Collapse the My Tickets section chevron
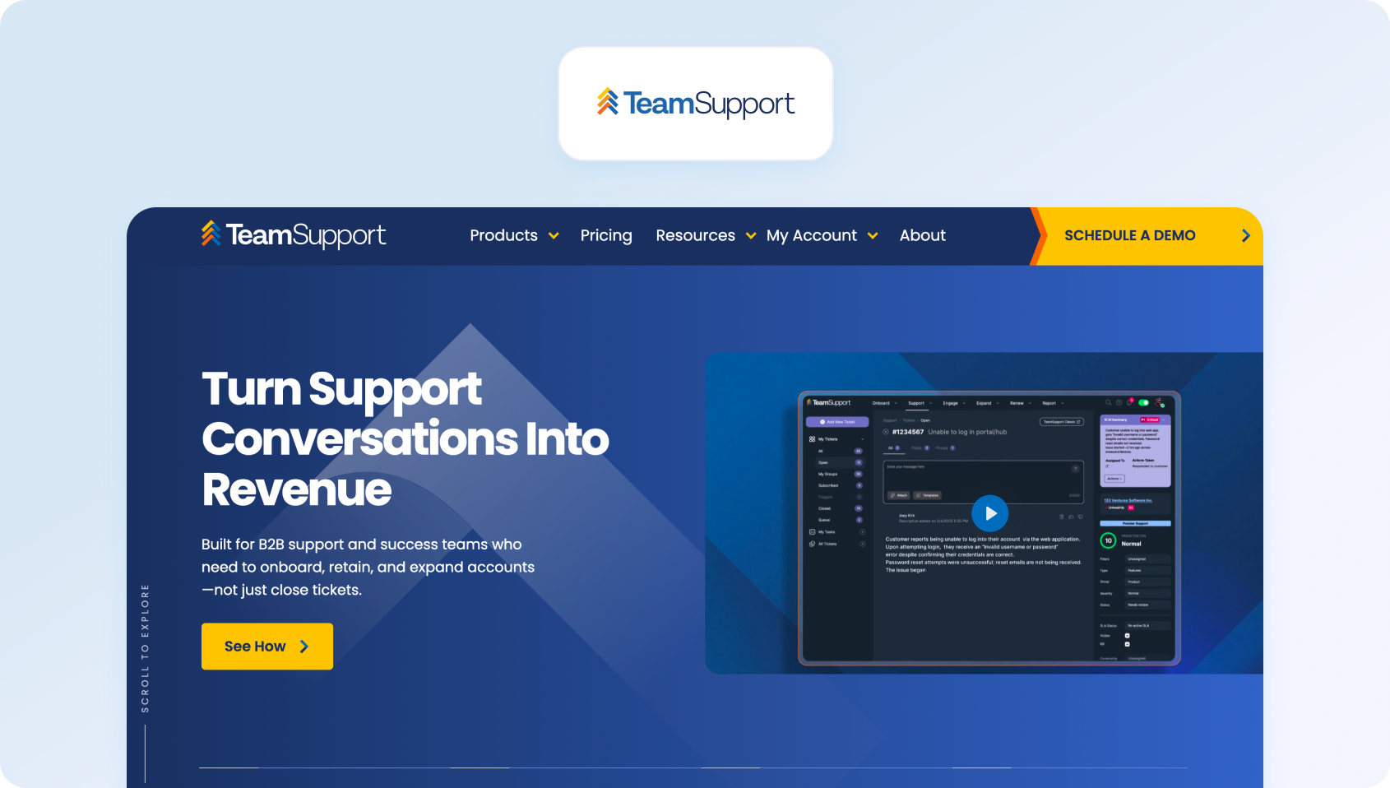1390x788 pixels. 862,439
